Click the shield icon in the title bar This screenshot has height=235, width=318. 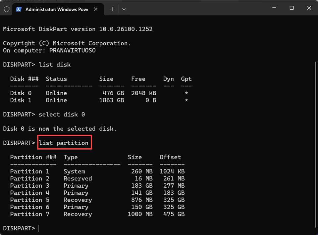click(6, 9)
